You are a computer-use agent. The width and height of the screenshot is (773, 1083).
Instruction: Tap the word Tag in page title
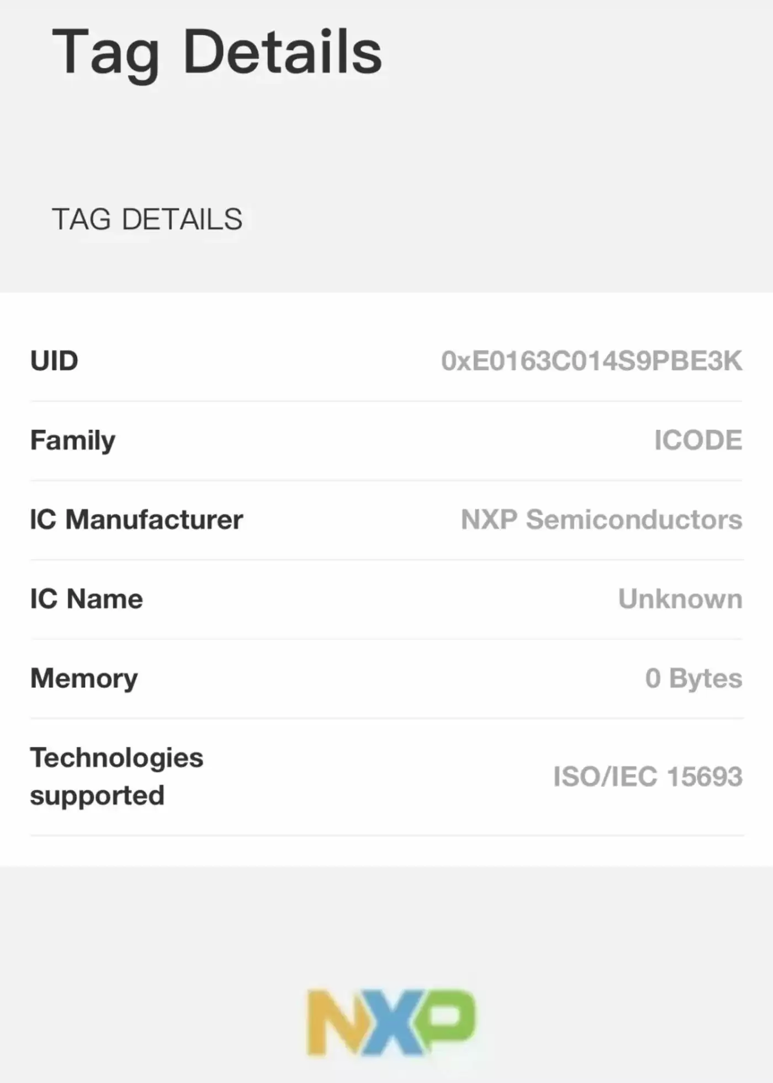(x=106, y=53)
